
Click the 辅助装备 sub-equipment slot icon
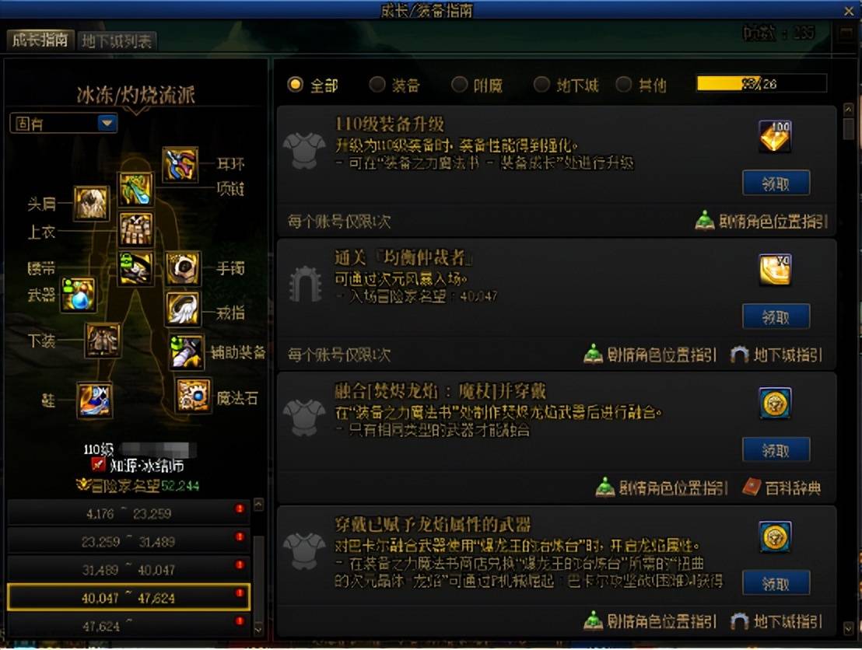(187, 351)
